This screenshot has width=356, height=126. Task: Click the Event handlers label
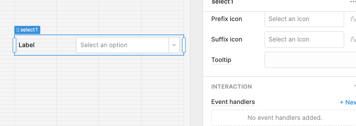tap(233, 102)
